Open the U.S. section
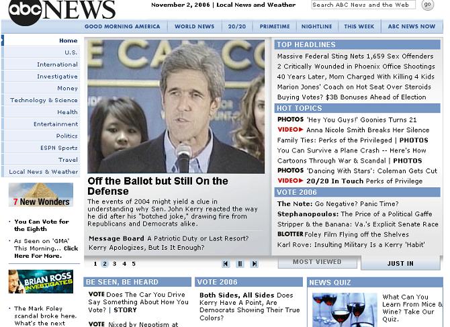The width and height of the screenshot is (450, 327). coord(42,52)
